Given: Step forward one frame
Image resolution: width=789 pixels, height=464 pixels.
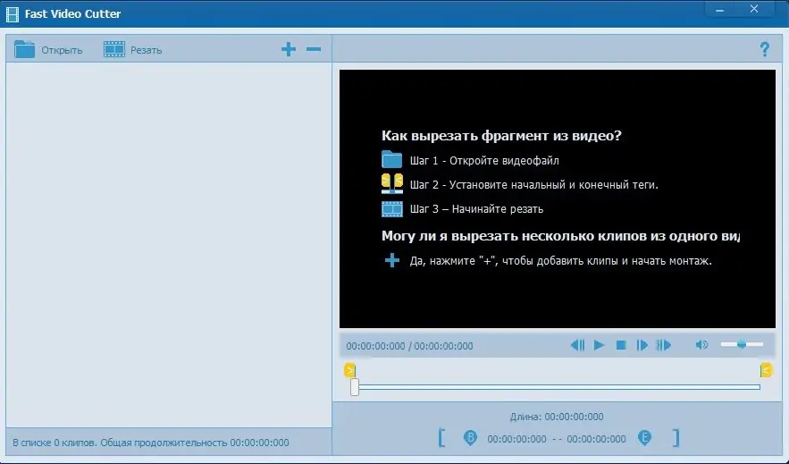Looking at the screenshot, I should pyautogui.click(x=642, y=345).
